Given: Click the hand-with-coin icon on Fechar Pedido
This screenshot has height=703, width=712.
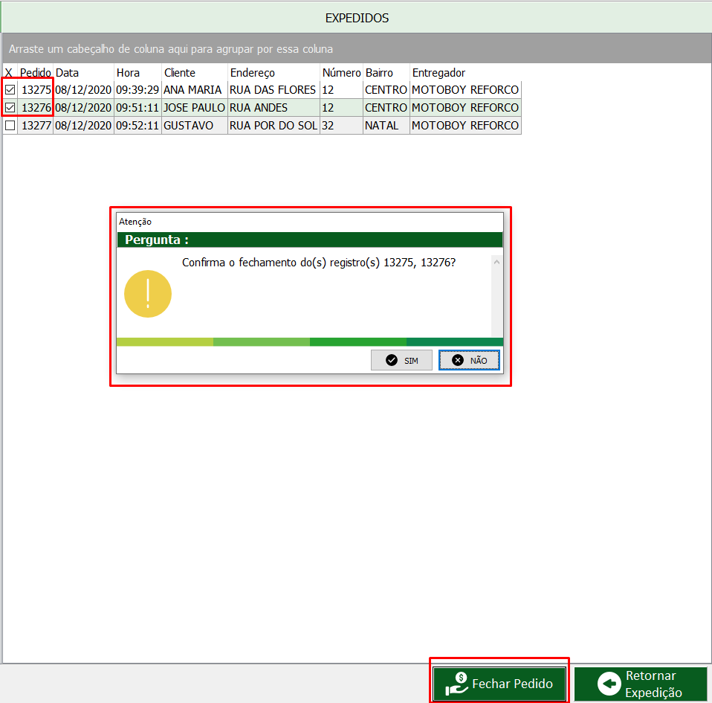Looking at the screenshot, I should [x=457, y=684].
